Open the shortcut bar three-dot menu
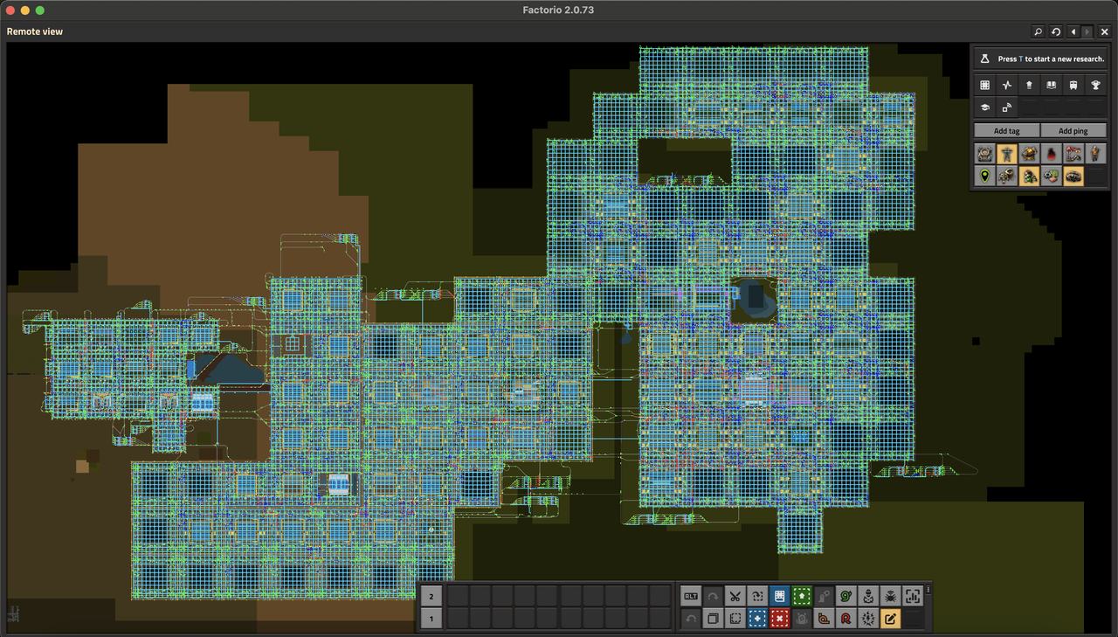The height and width of the screenshot is (637, 1118). click(x=928, y=590)
